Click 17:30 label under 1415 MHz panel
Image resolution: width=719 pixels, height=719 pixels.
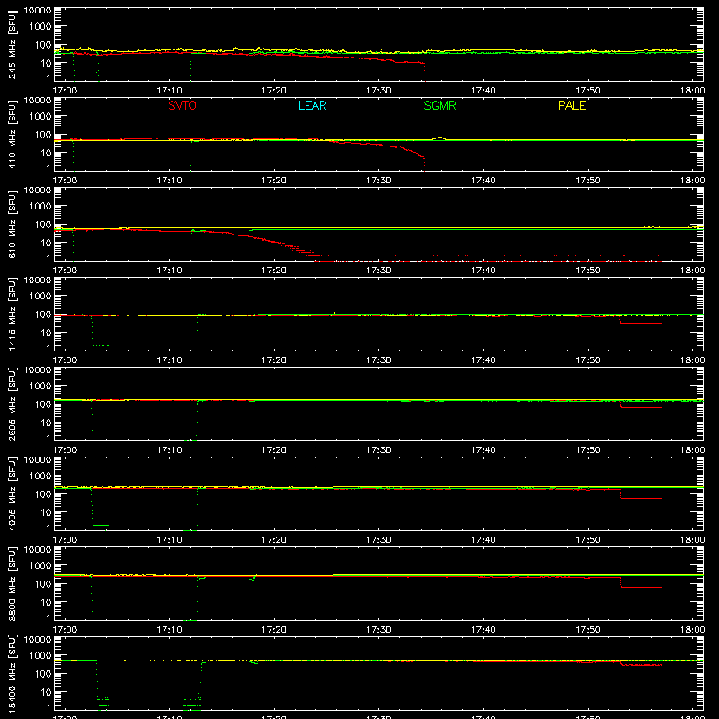click(378, 360)
